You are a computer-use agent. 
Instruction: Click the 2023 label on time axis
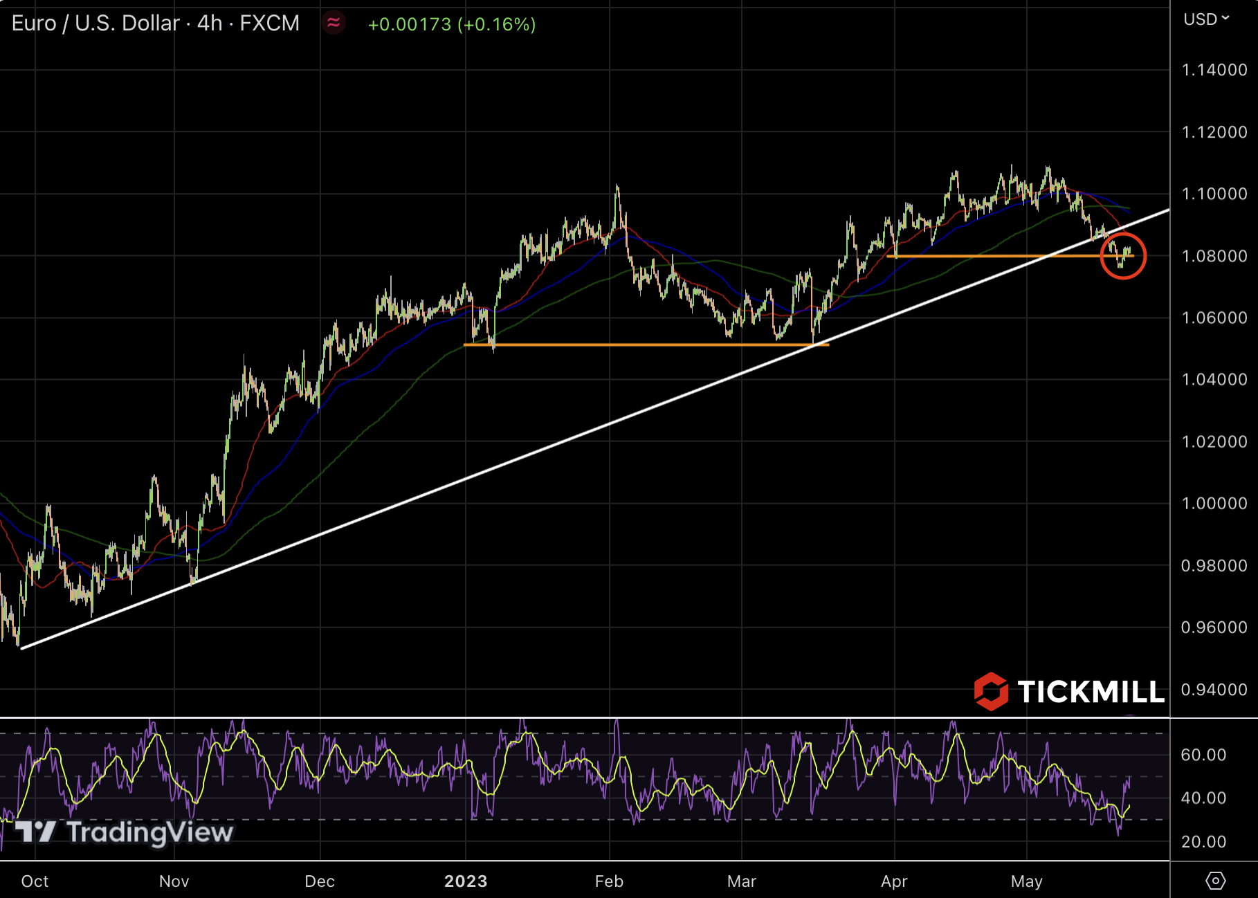point(466,881)
